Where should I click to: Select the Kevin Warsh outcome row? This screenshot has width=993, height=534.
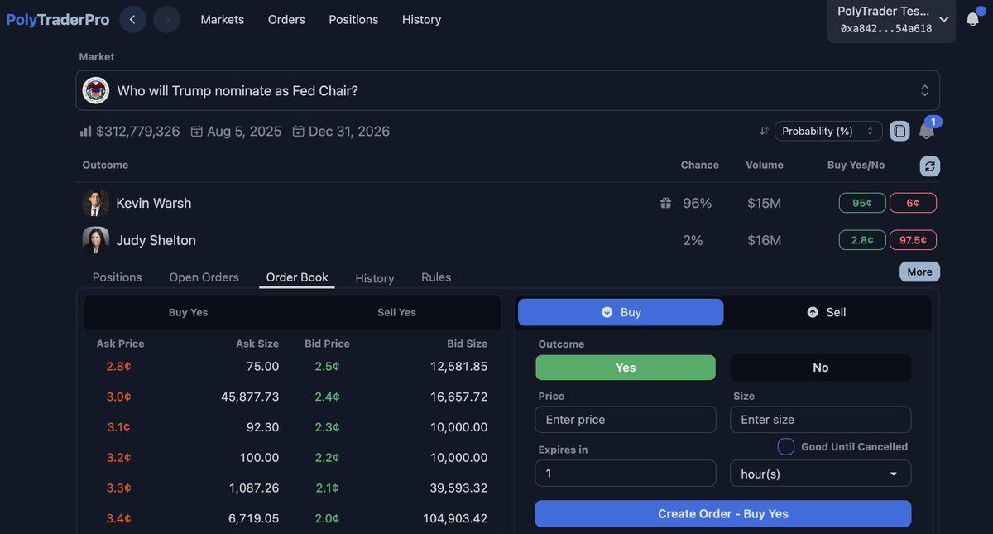pyautogui.click(x=507, y=203)
